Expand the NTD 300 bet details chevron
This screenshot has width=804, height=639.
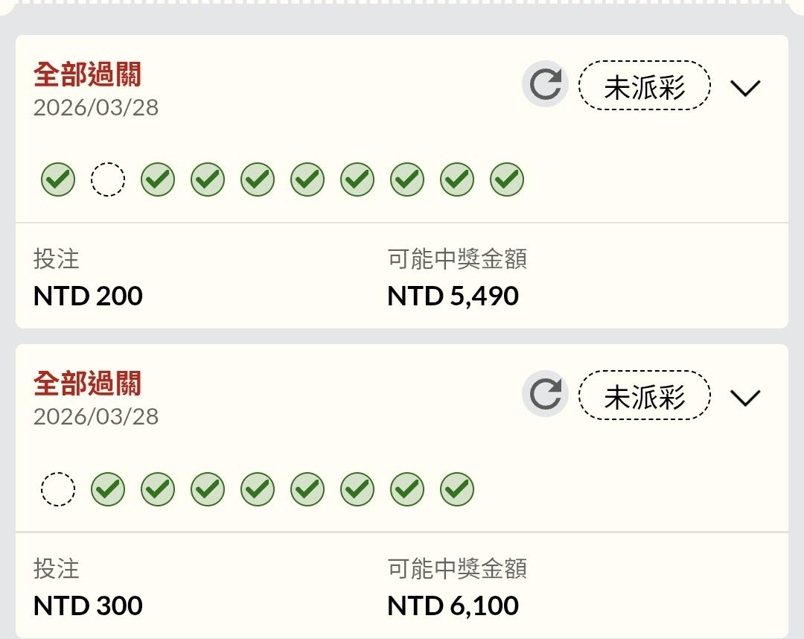(744, 398)
